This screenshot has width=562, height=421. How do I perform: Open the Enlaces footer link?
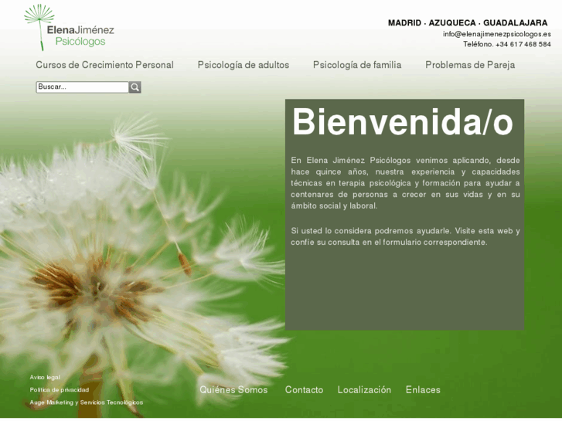pyautogui.click(x=423, y=390)
